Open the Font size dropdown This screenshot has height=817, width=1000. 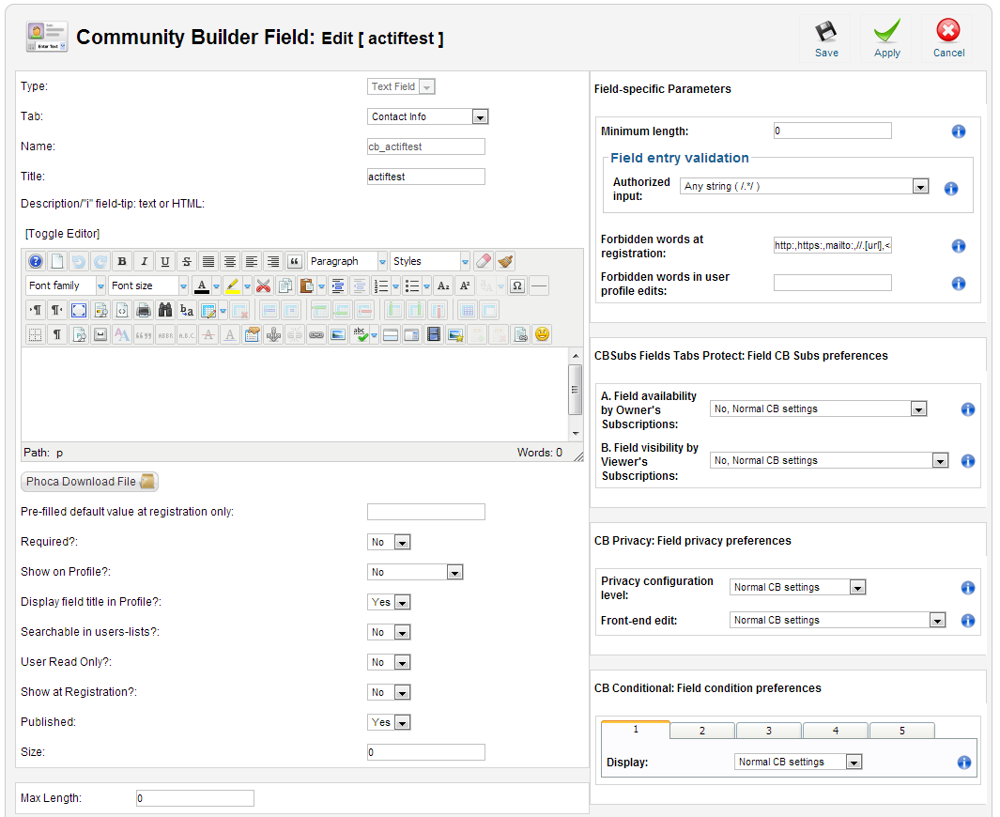148,285
